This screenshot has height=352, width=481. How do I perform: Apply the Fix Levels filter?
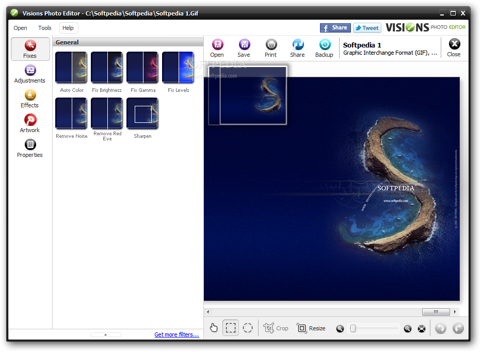tap(178, 68)
